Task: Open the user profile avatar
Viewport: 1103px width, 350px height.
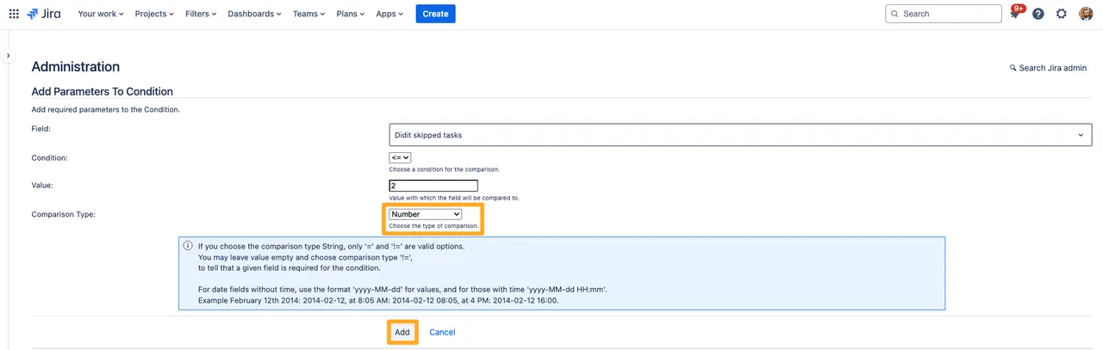Action: [x=1086, y=14]
